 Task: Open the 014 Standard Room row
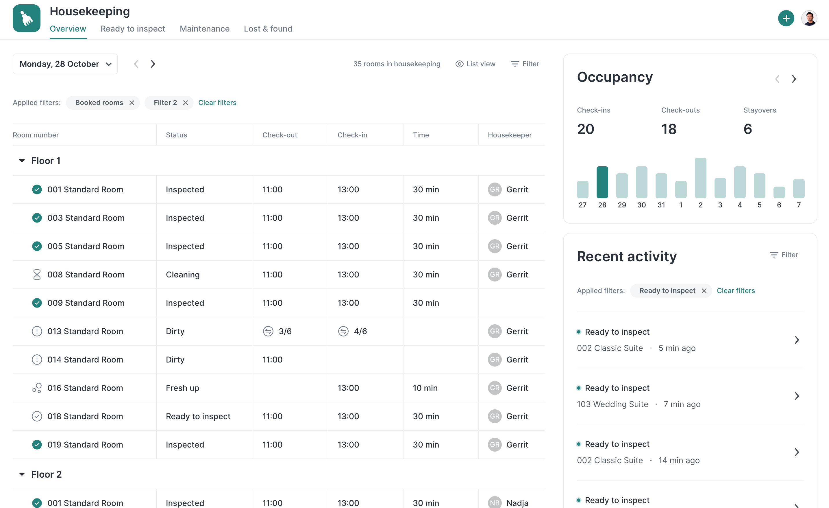click(279, 360)
